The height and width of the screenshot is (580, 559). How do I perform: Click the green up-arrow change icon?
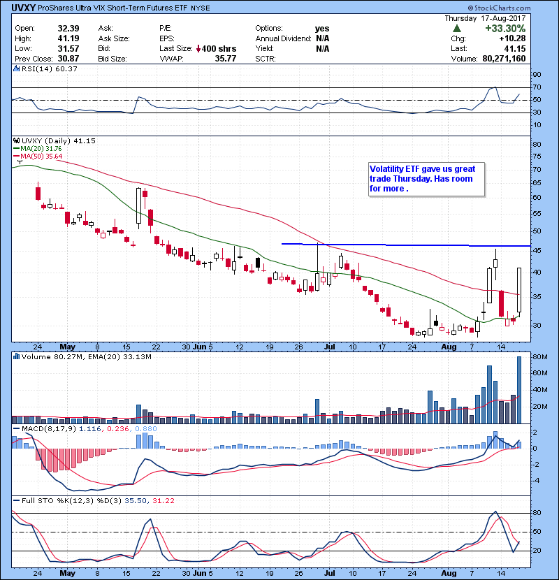click(457, 29)
